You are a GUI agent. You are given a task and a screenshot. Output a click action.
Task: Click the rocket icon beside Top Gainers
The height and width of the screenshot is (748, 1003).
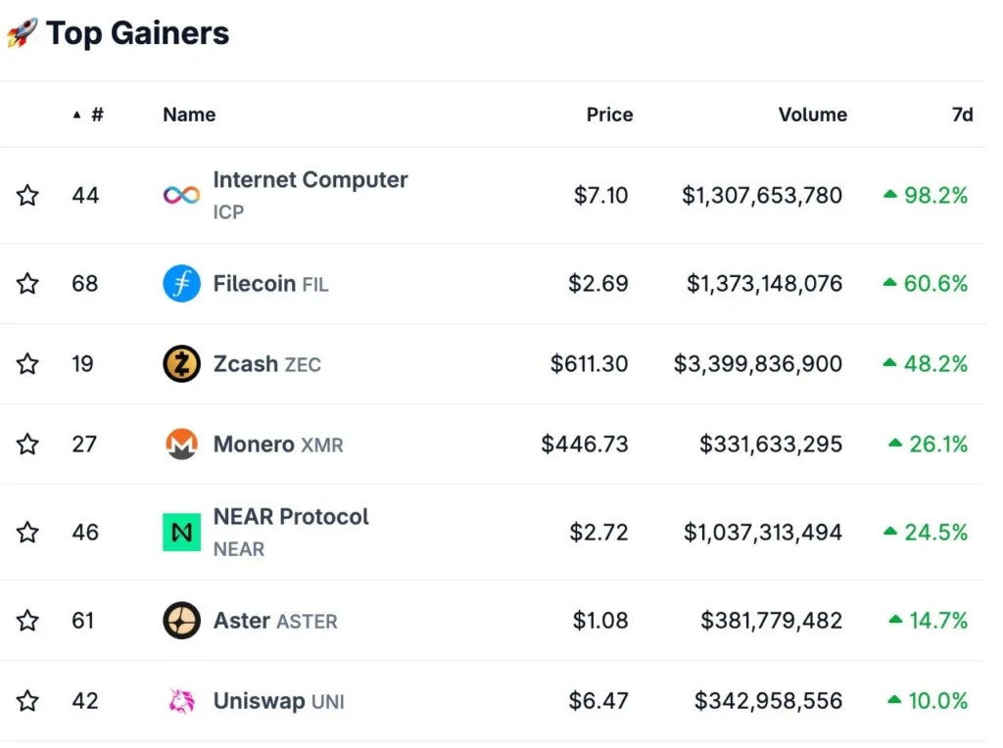[x=23, y=32]
